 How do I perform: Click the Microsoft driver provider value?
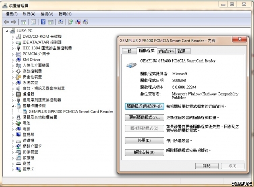[x=179, y=74]
